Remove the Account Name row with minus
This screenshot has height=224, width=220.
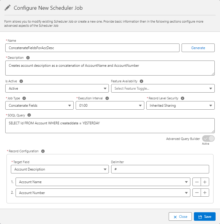coord(197,182)
